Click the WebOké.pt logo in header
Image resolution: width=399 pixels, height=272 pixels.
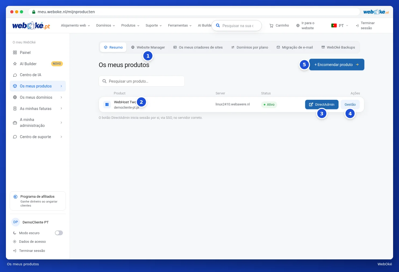click(31, 25)
